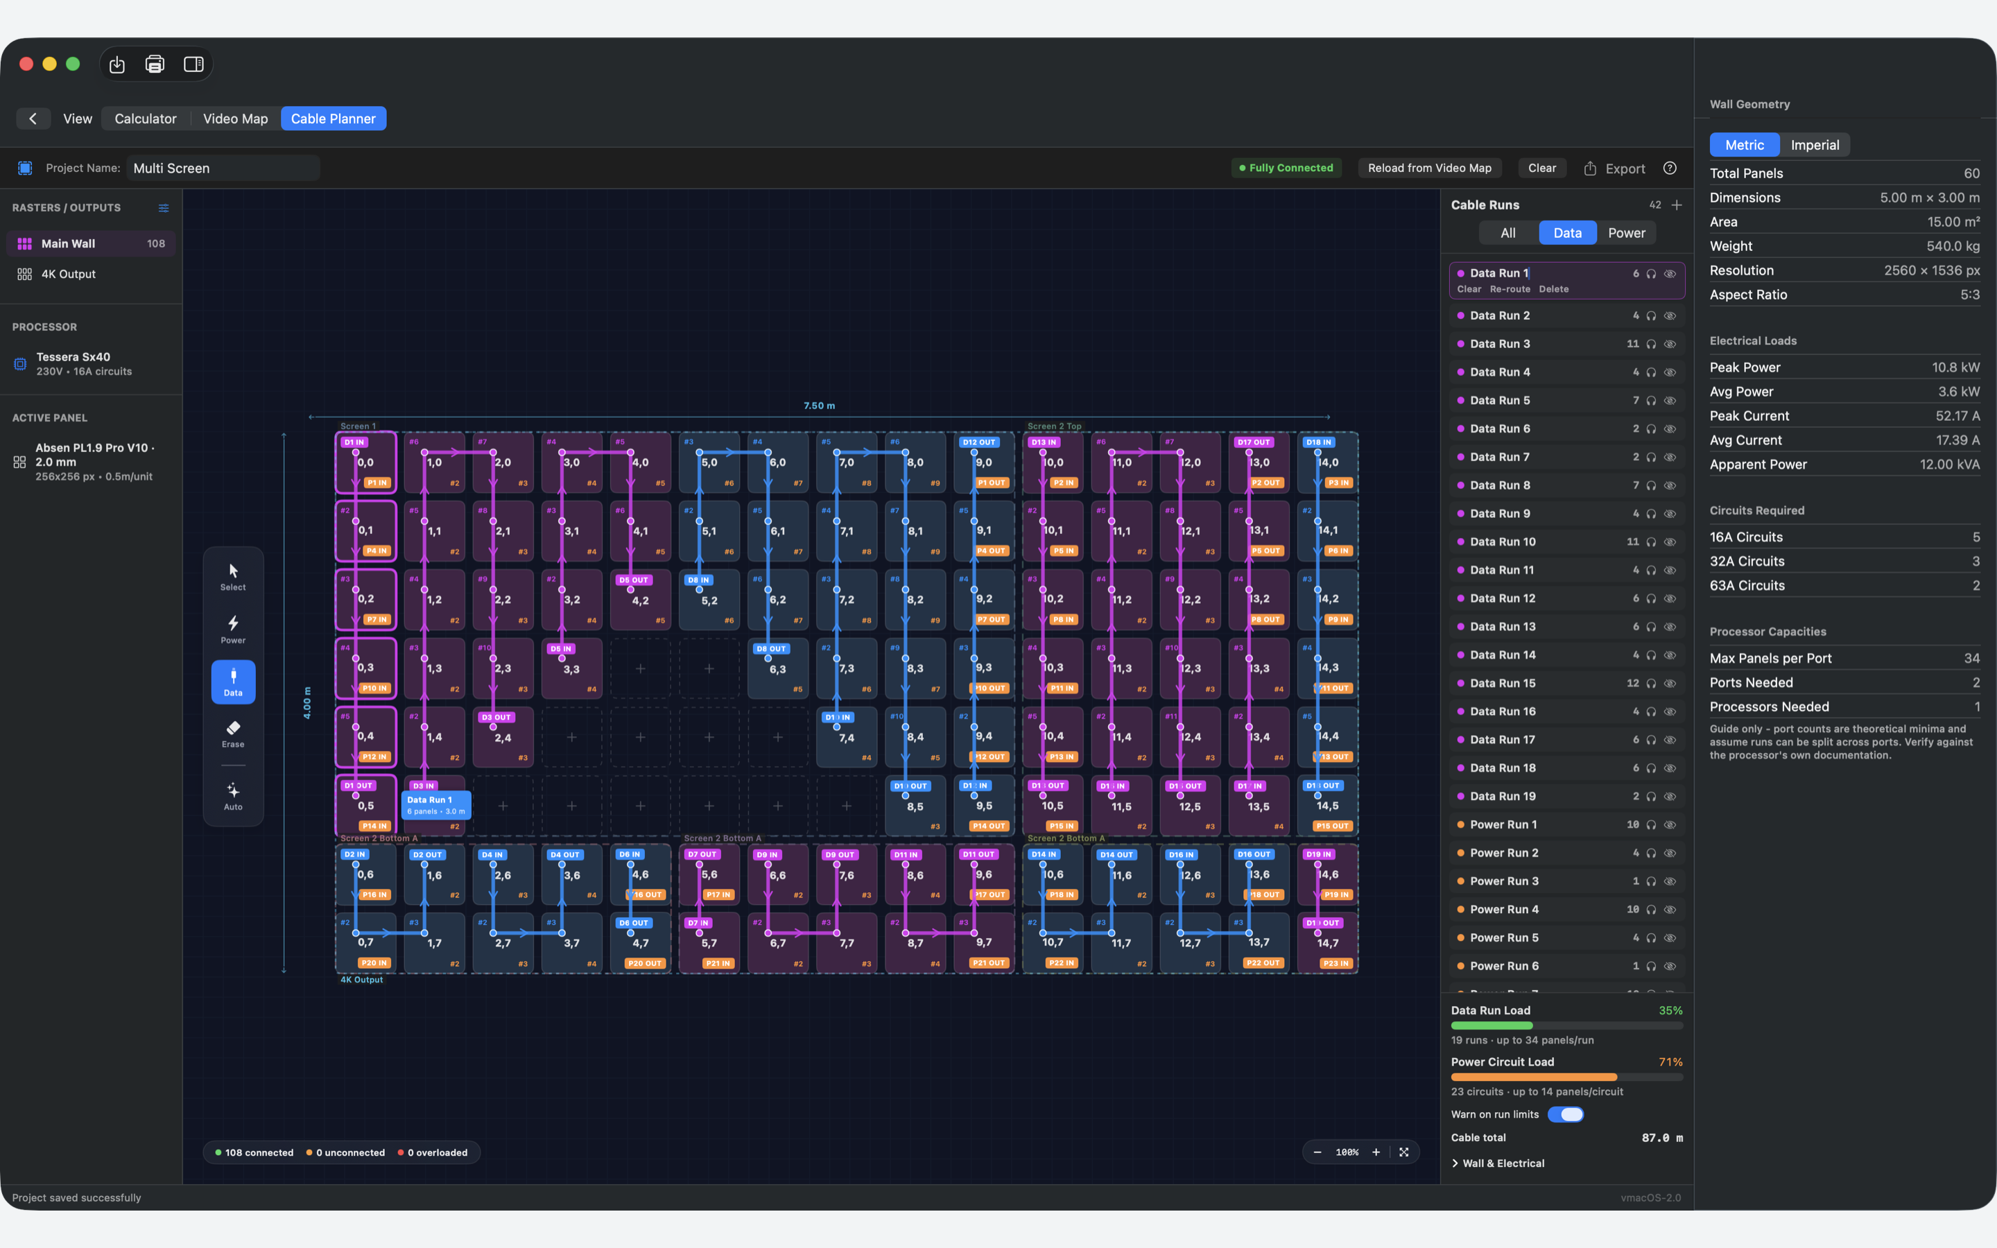1997x1248 pixels.
Task: Click headphone icon for Power Run 1
Action: click(x=1651, y=824)
